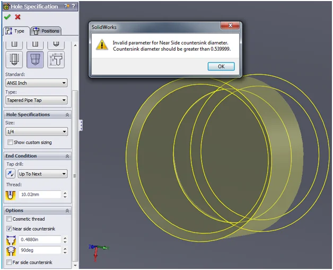
Task: Select the tapered pipe tap hole icon
Action: point(35,60)
